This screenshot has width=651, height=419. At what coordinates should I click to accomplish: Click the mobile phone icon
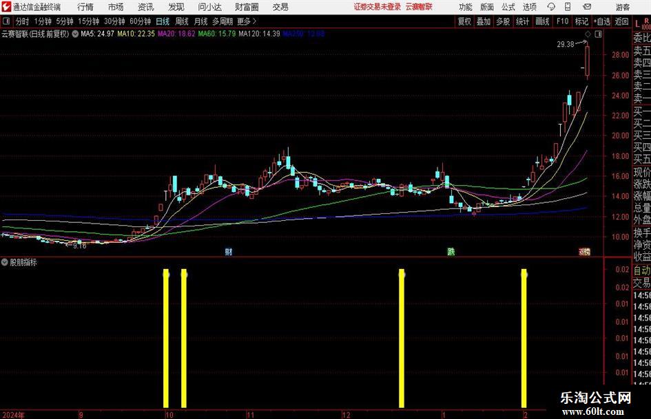click(x=568, y=7)
